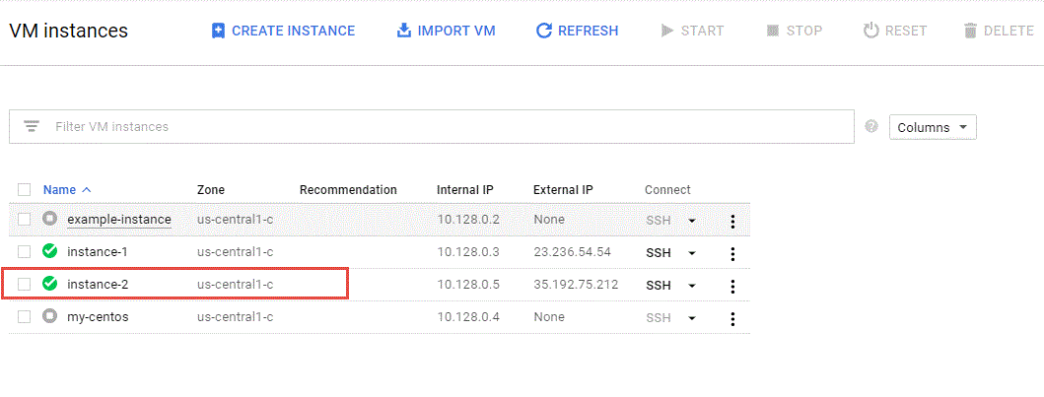Click CREATE INSTANCE button

283,31
